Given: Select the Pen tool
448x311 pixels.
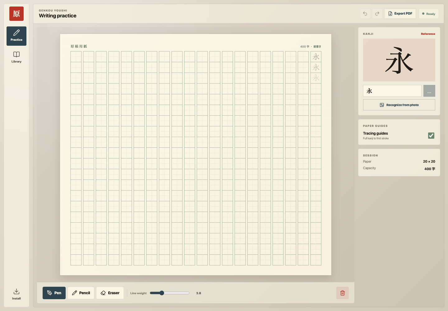Looking at the screenshot, I should [x=54, y=293].
